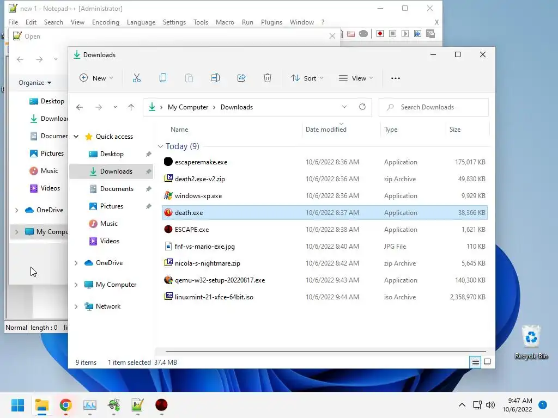Click the Copy icon in Explorer toolbar
This screenshot has width=558, height=418.
(163, 78)
